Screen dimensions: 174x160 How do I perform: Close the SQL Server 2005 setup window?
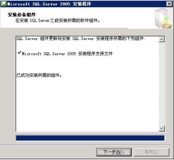click(x=169, y=4)
